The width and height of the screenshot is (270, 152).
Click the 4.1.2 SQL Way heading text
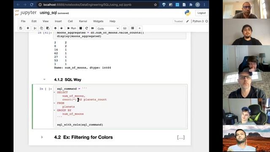click(67, 80)
